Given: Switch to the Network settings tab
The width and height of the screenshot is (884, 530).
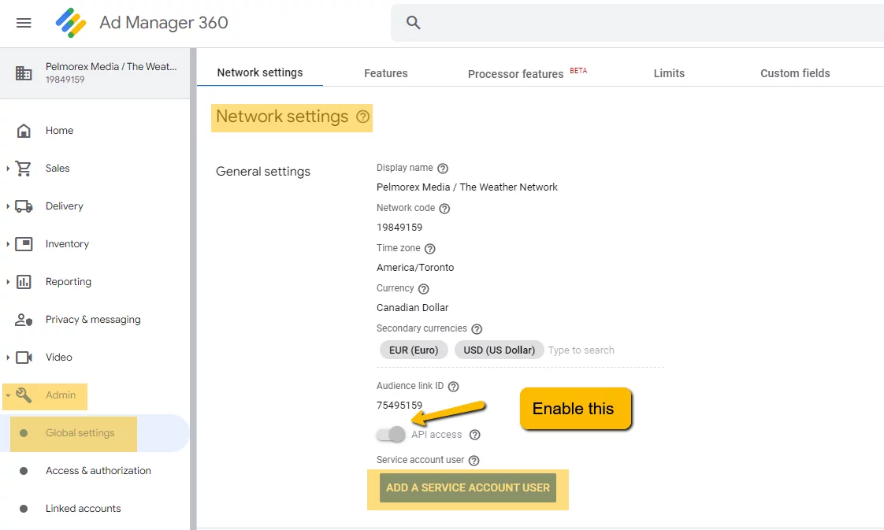Looking at the screenshot, I should [x=260, y=72].
